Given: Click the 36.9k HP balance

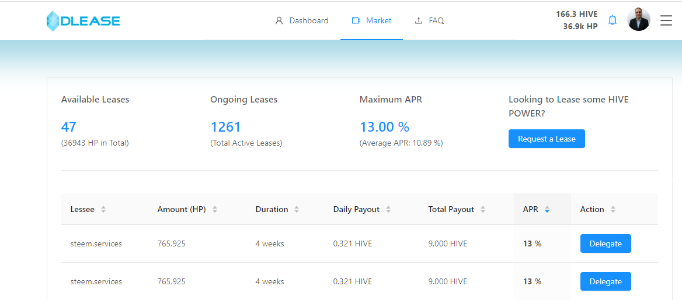Looking at the screenshot, I should (580, 26).
